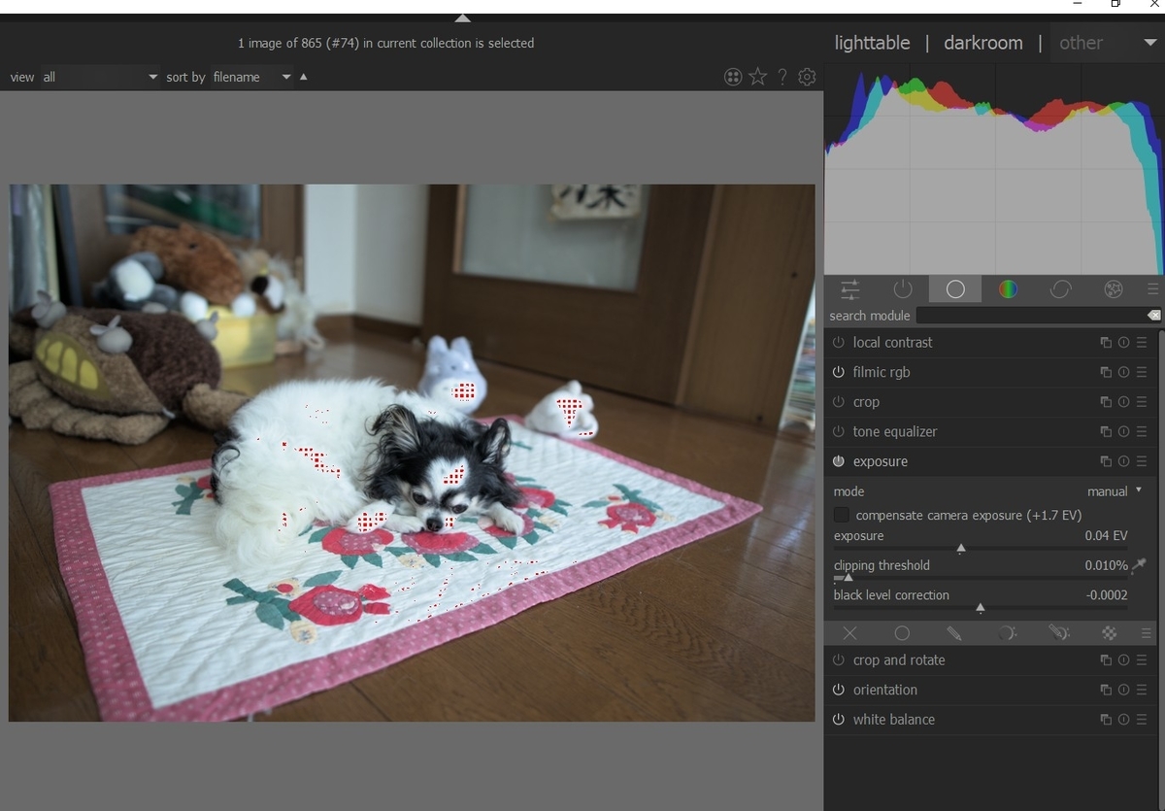This screenshot has height=811, width=1165.
Task: Open presets menu for exposure module
Action: pyautogui.click(x=1142, y=461)
